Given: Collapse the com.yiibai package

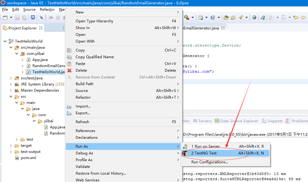Looking at the screenshot, I should (17, 53).
